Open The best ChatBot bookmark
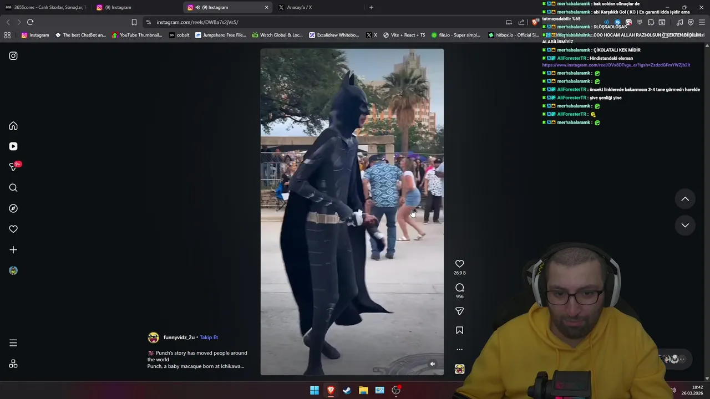The height and width of the screenshot is (399, 710). 80,35
